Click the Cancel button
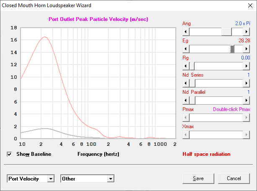 pyautogui.click(x=234, y=178)
